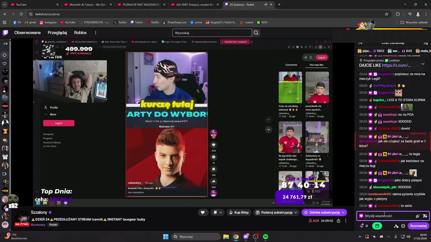
Task: Click the browser reload button
Action: click(x=21, y=14)
